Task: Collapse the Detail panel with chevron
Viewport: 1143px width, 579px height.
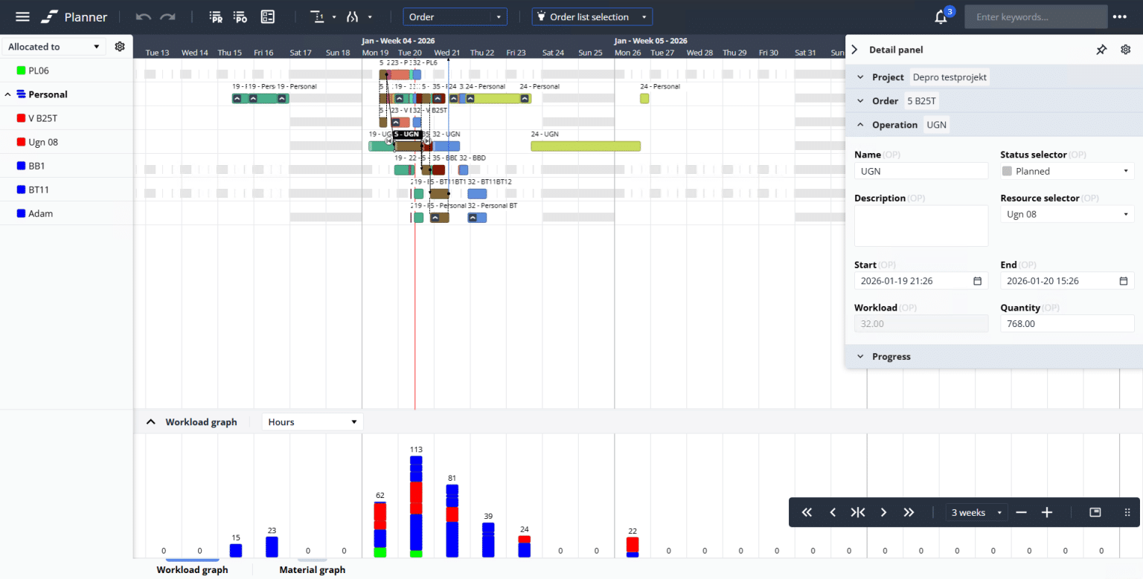Action: coord(854,49)
